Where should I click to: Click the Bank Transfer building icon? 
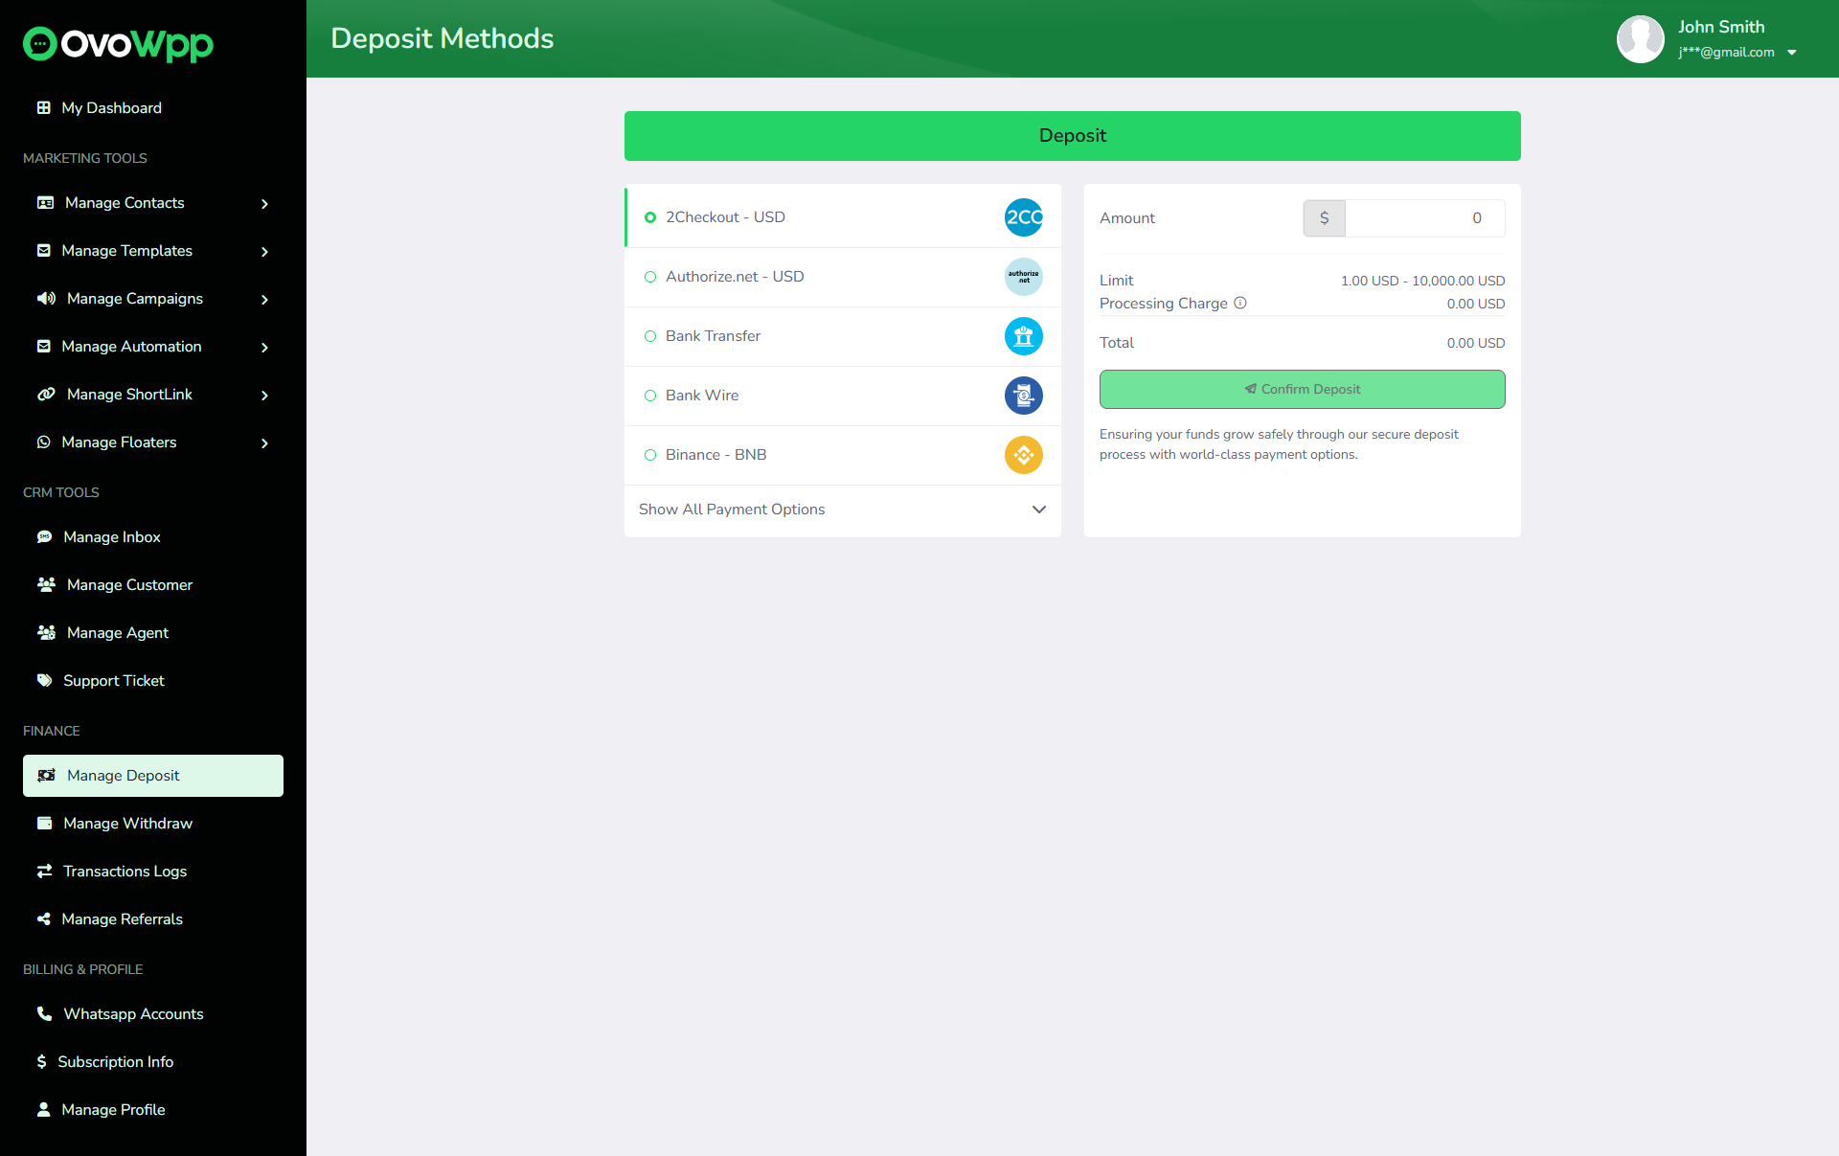click(1023, 336)
